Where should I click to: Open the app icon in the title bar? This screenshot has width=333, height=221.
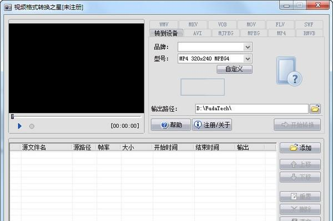point(8,7)
